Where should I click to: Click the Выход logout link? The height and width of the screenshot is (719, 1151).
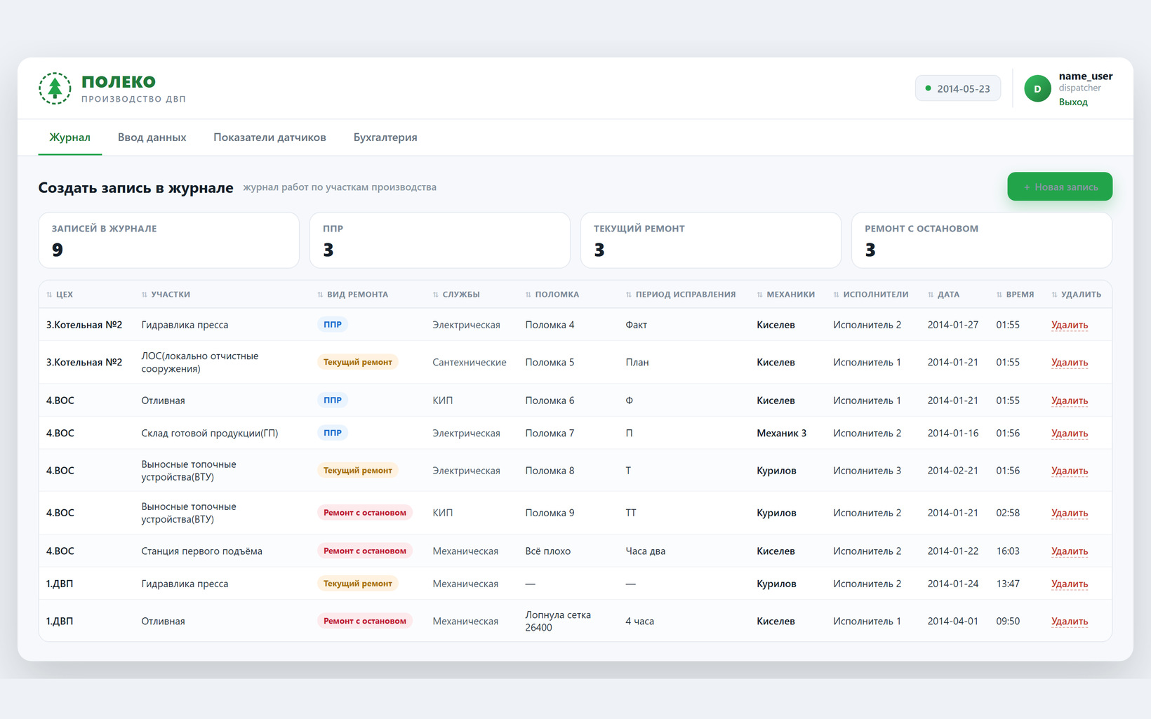(1073, 102)
